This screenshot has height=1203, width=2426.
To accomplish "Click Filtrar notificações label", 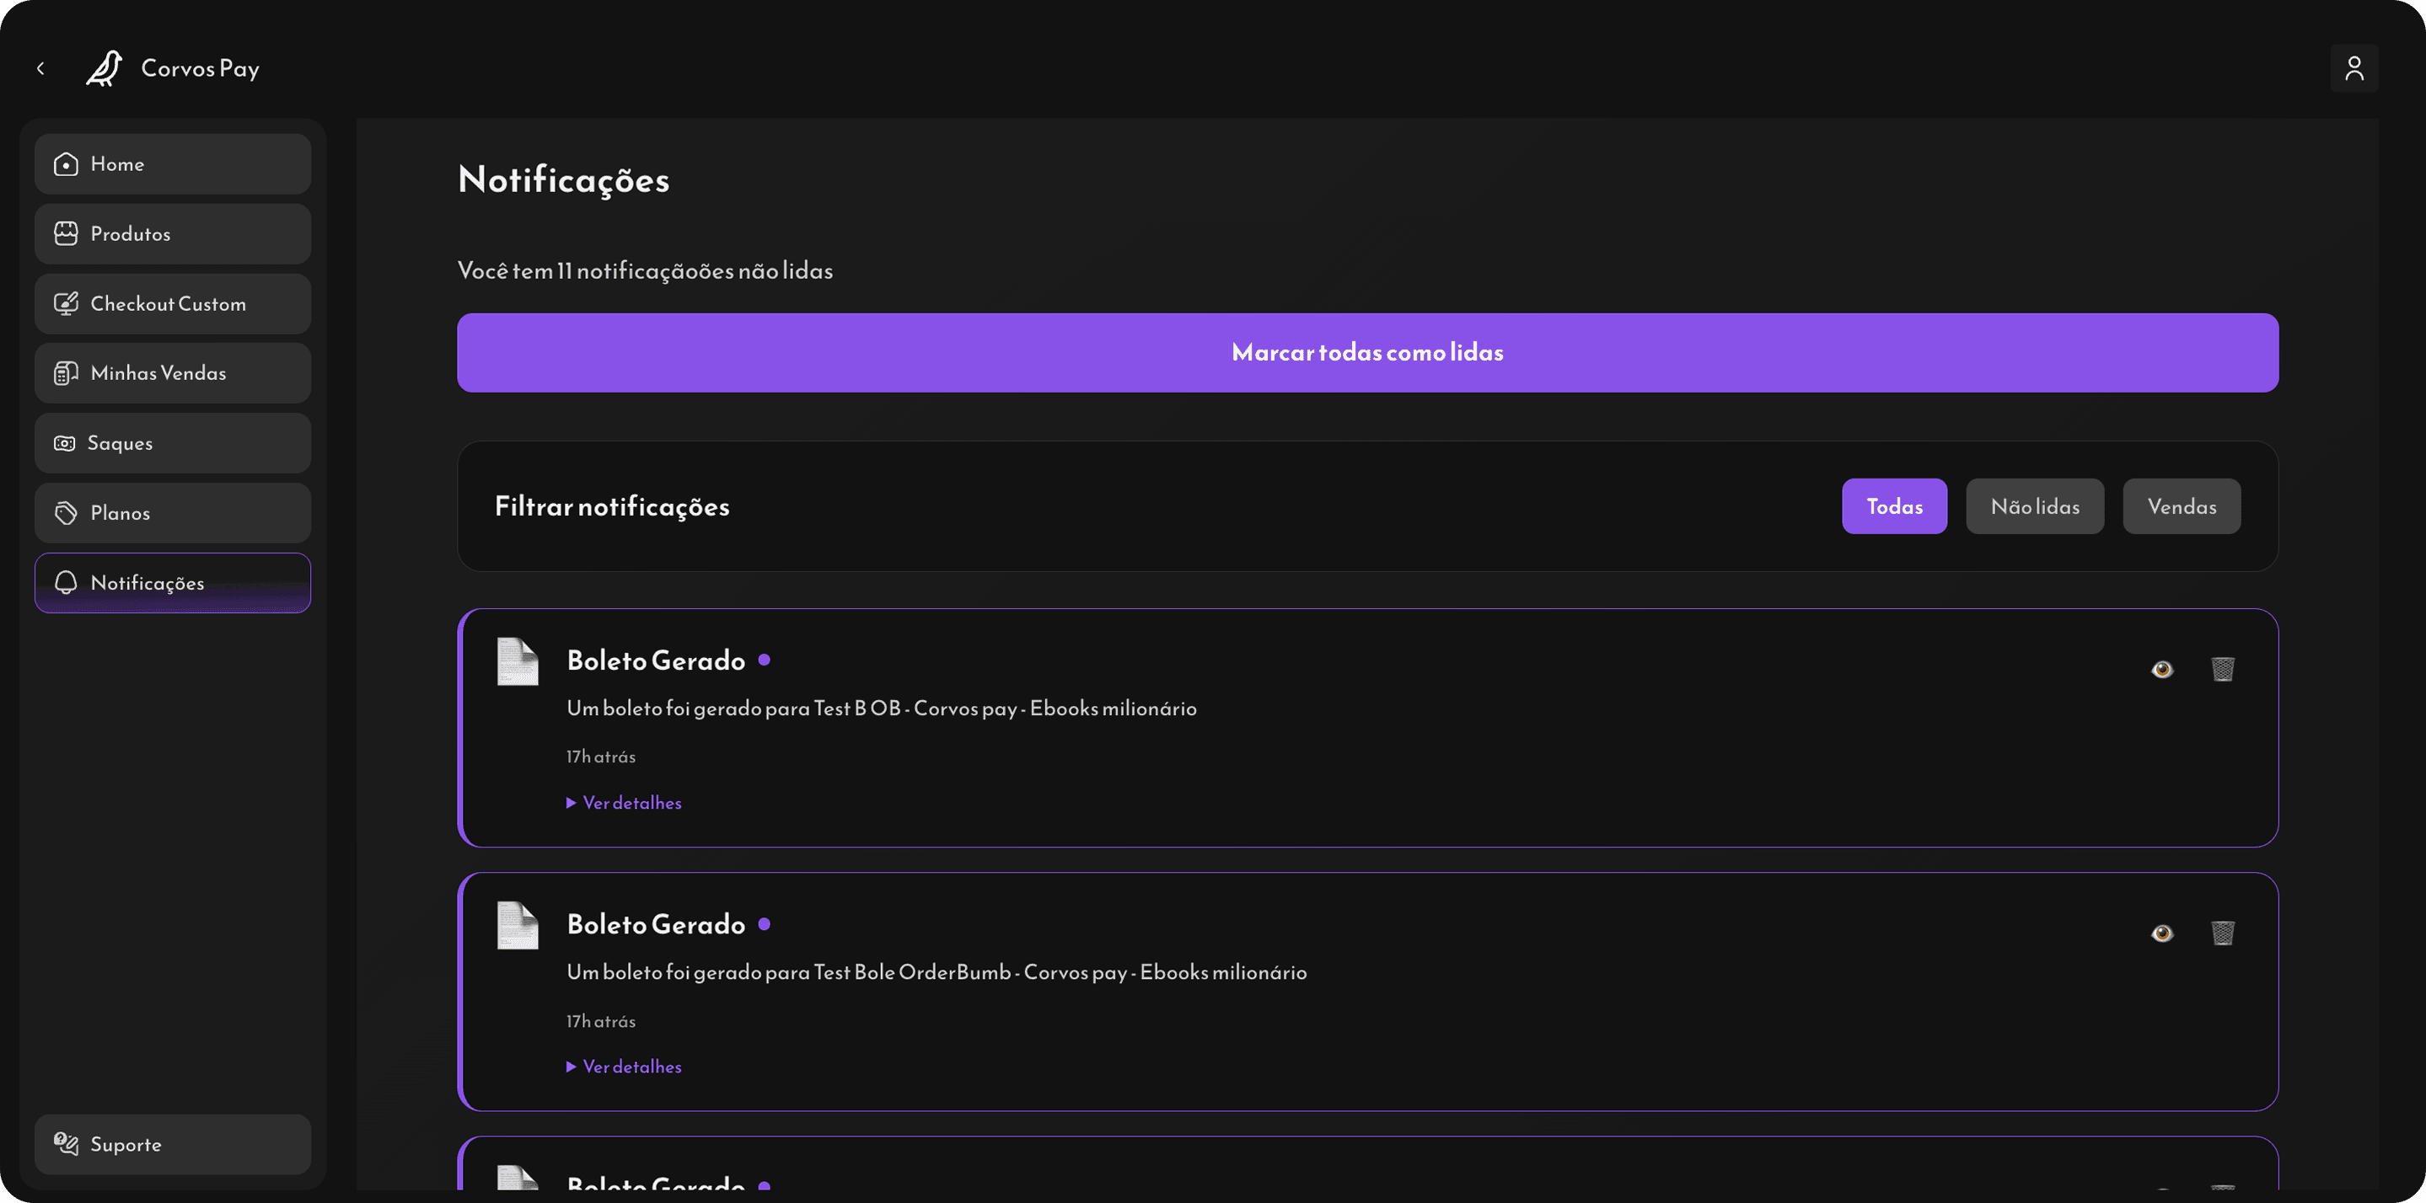I will click(x=612, y=506).
